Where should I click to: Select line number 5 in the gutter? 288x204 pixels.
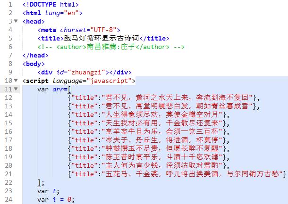tap(10, 39)
